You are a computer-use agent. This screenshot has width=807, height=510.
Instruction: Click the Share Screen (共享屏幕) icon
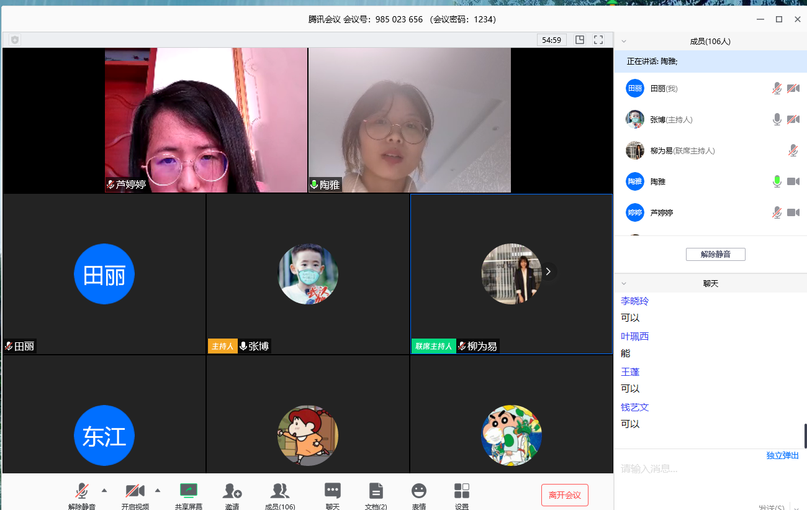[x=188, y=491]
